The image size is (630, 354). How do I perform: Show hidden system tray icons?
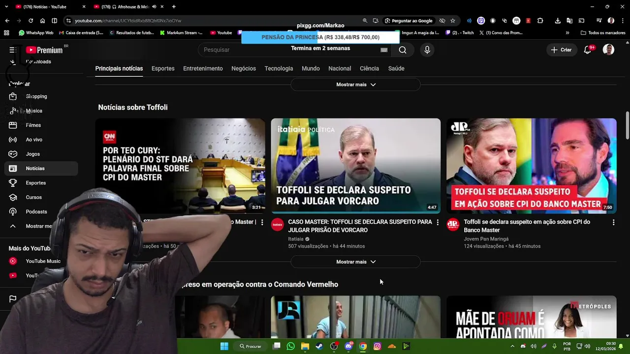[512, 346]
